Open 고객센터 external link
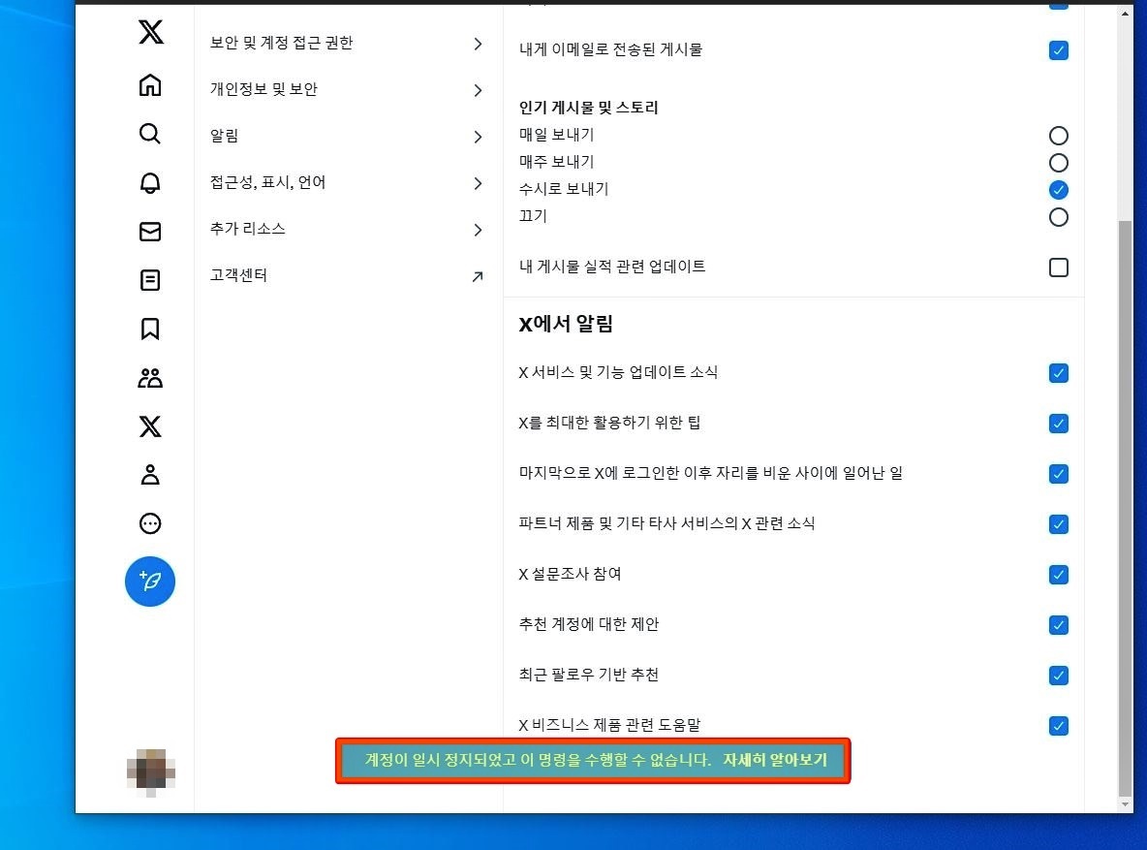 348,276
